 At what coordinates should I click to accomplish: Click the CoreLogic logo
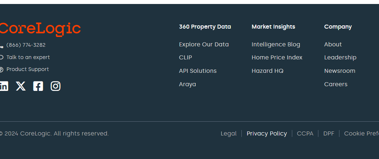40,29
